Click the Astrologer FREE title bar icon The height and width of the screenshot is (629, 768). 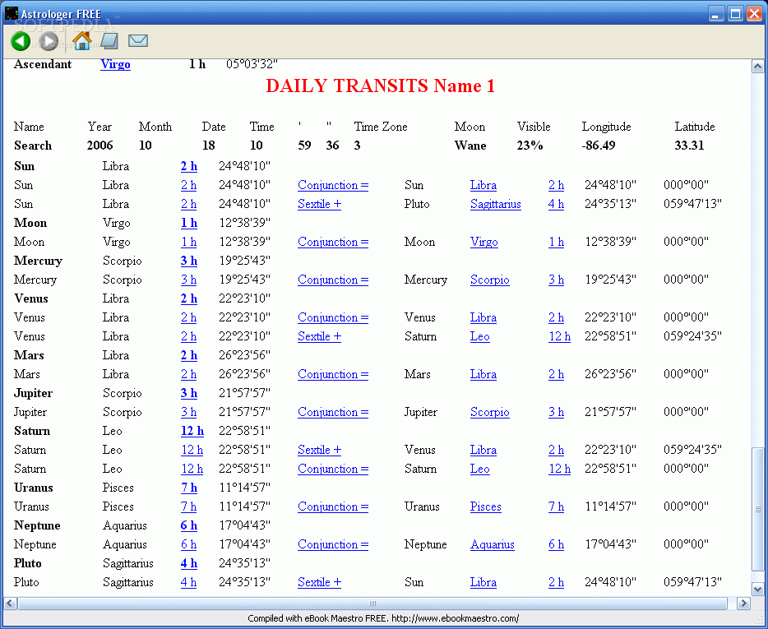(x=12, y=13)
